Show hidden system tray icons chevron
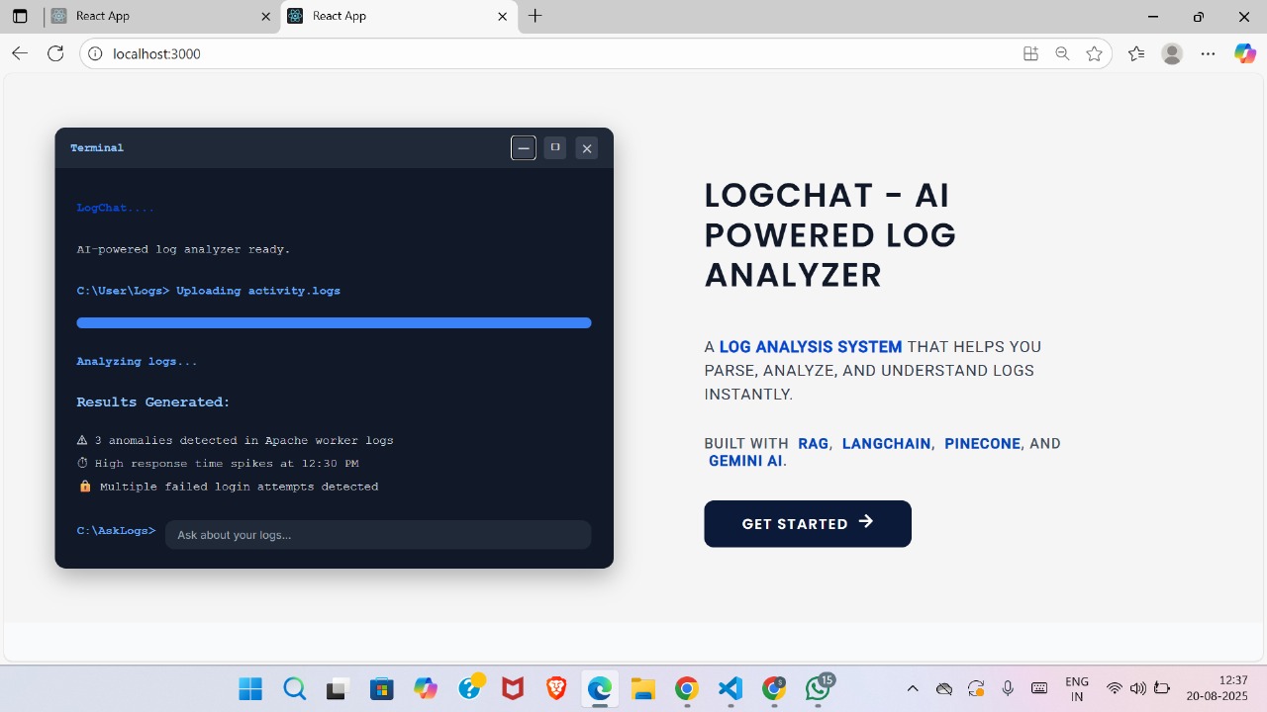The width and height of the screenshot is (1267, 712). (913, 688)
